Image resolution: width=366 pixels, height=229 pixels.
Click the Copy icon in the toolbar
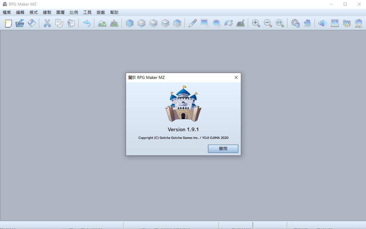click(59, 23)
